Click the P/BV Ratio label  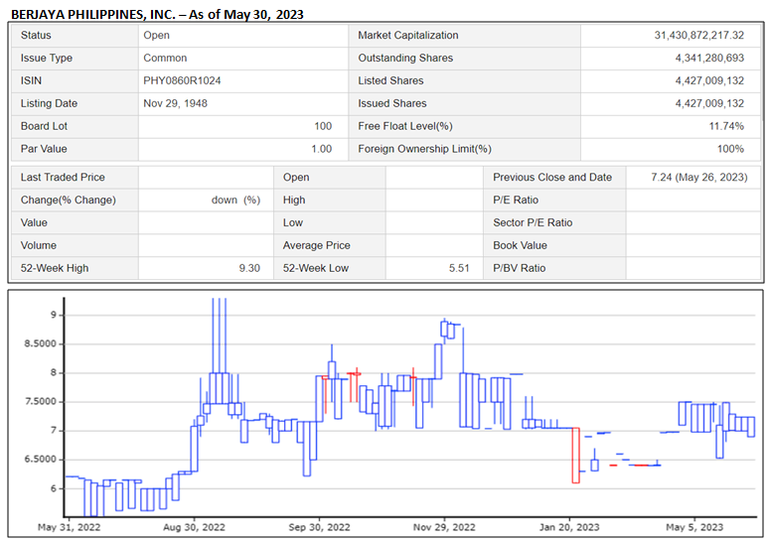click(520, 268)
